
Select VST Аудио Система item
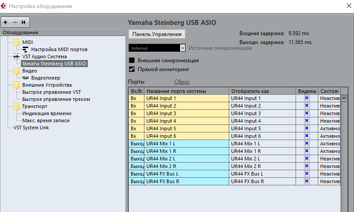pos(45,56)
